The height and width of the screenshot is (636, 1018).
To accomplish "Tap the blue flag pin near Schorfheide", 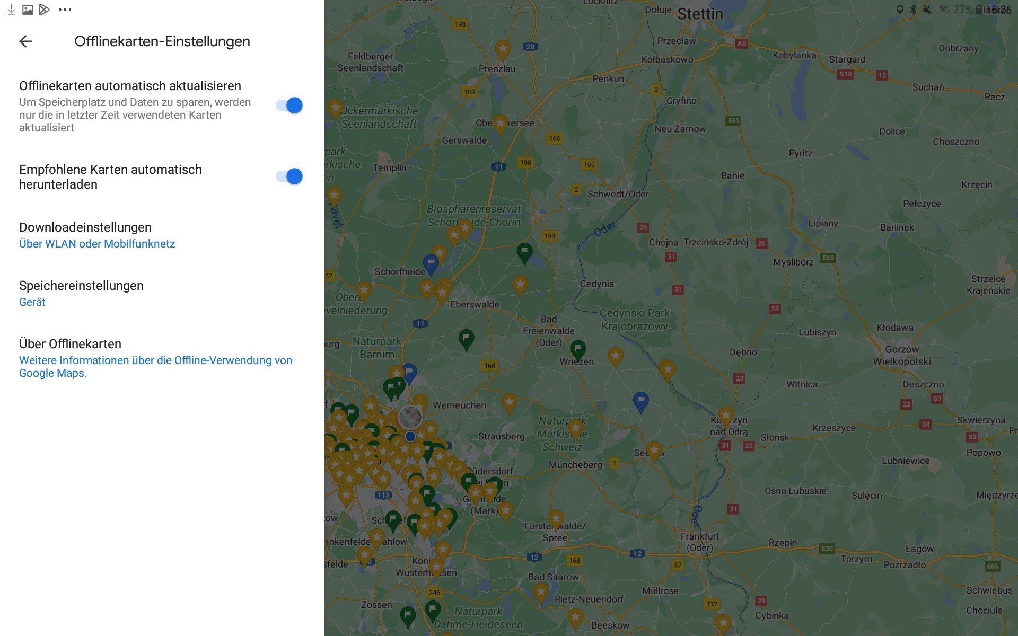I will click(x=431, y=263).
